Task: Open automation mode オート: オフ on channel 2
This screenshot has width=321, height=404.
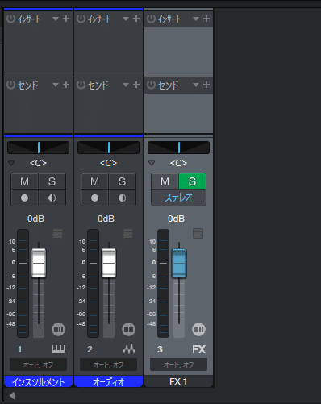Action: (x=108, y=364)
